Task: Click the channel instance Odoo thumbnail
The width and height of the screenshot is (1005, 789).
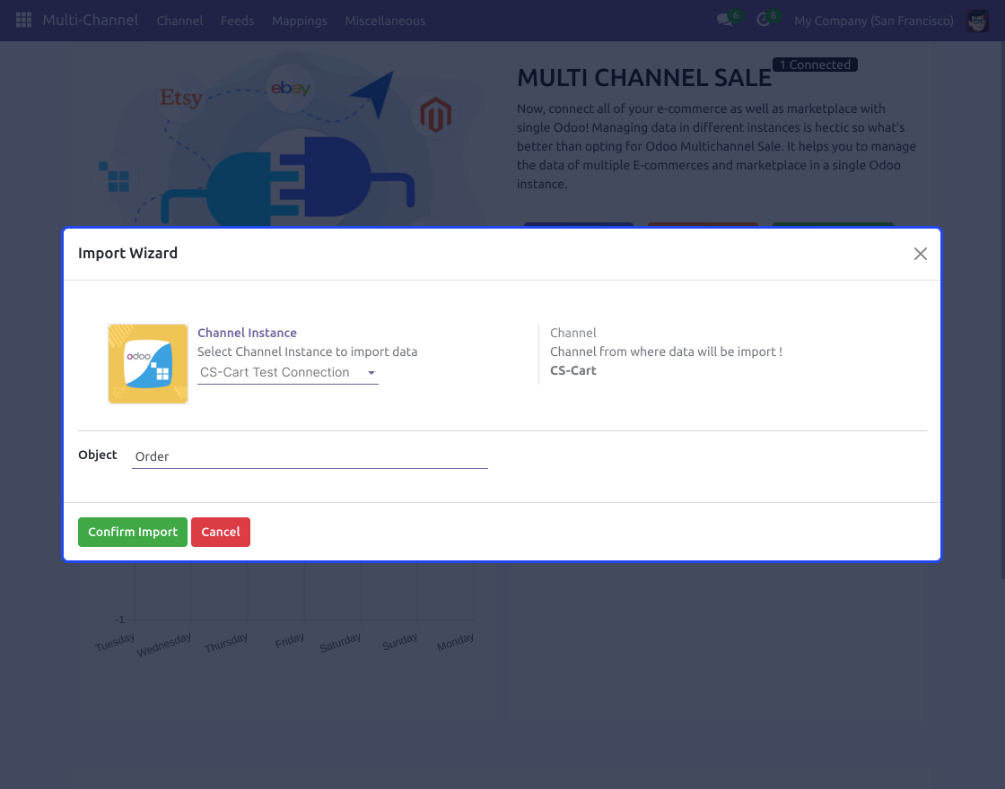Action: pos(148,364)
